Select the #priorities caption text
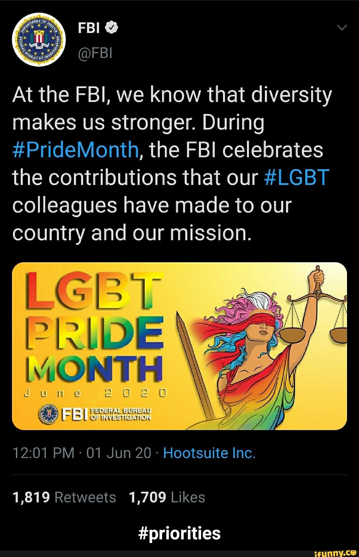The height and width of the screenshot is (557, 359). [x=179, y=532]
